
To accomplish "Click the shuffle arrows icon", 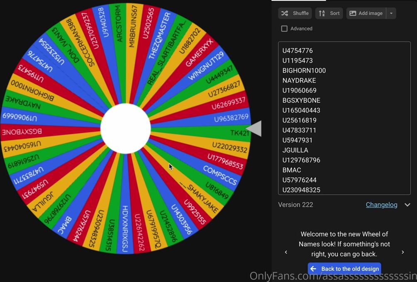I will [x=285, y=13].
